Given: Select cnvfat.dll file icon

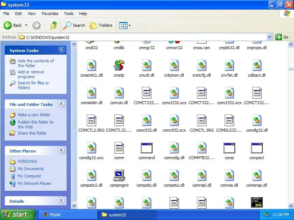Looking at the screenshot, I should pos(229,65).
